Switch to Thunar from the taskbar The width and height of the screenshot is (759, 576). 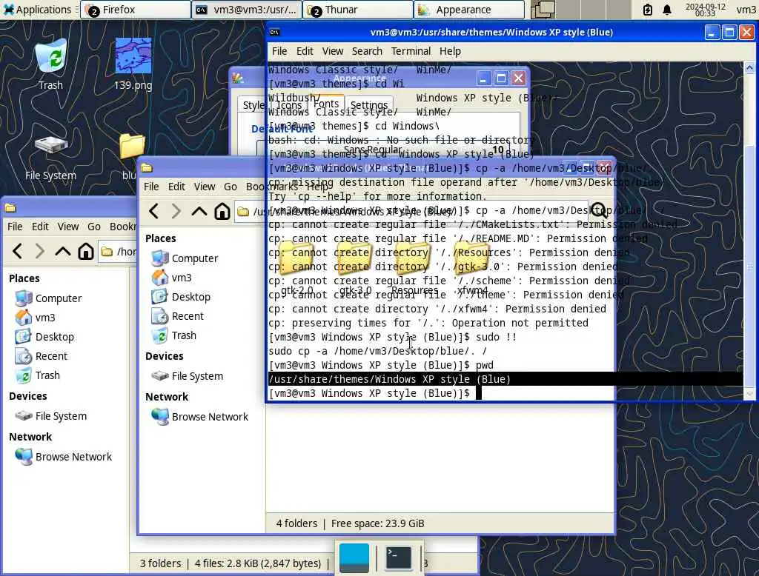point(358,10)
